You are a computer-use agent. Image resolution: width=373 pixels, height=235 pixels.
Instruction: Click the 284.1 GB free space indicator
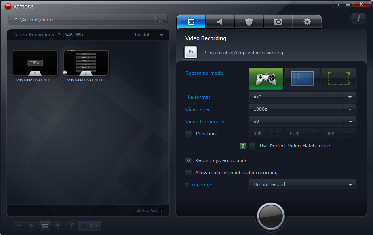pyautogui.click(x=150, y=210)
